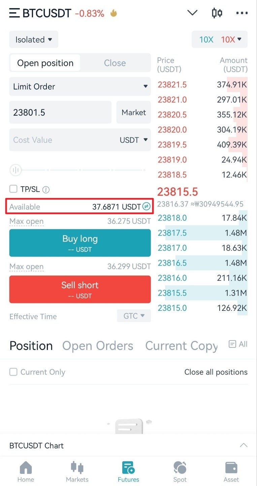Image resolution: width=257 pixels, height=486 pixels.
Task: Switch to the Close tab
Action: coord(115,63)
